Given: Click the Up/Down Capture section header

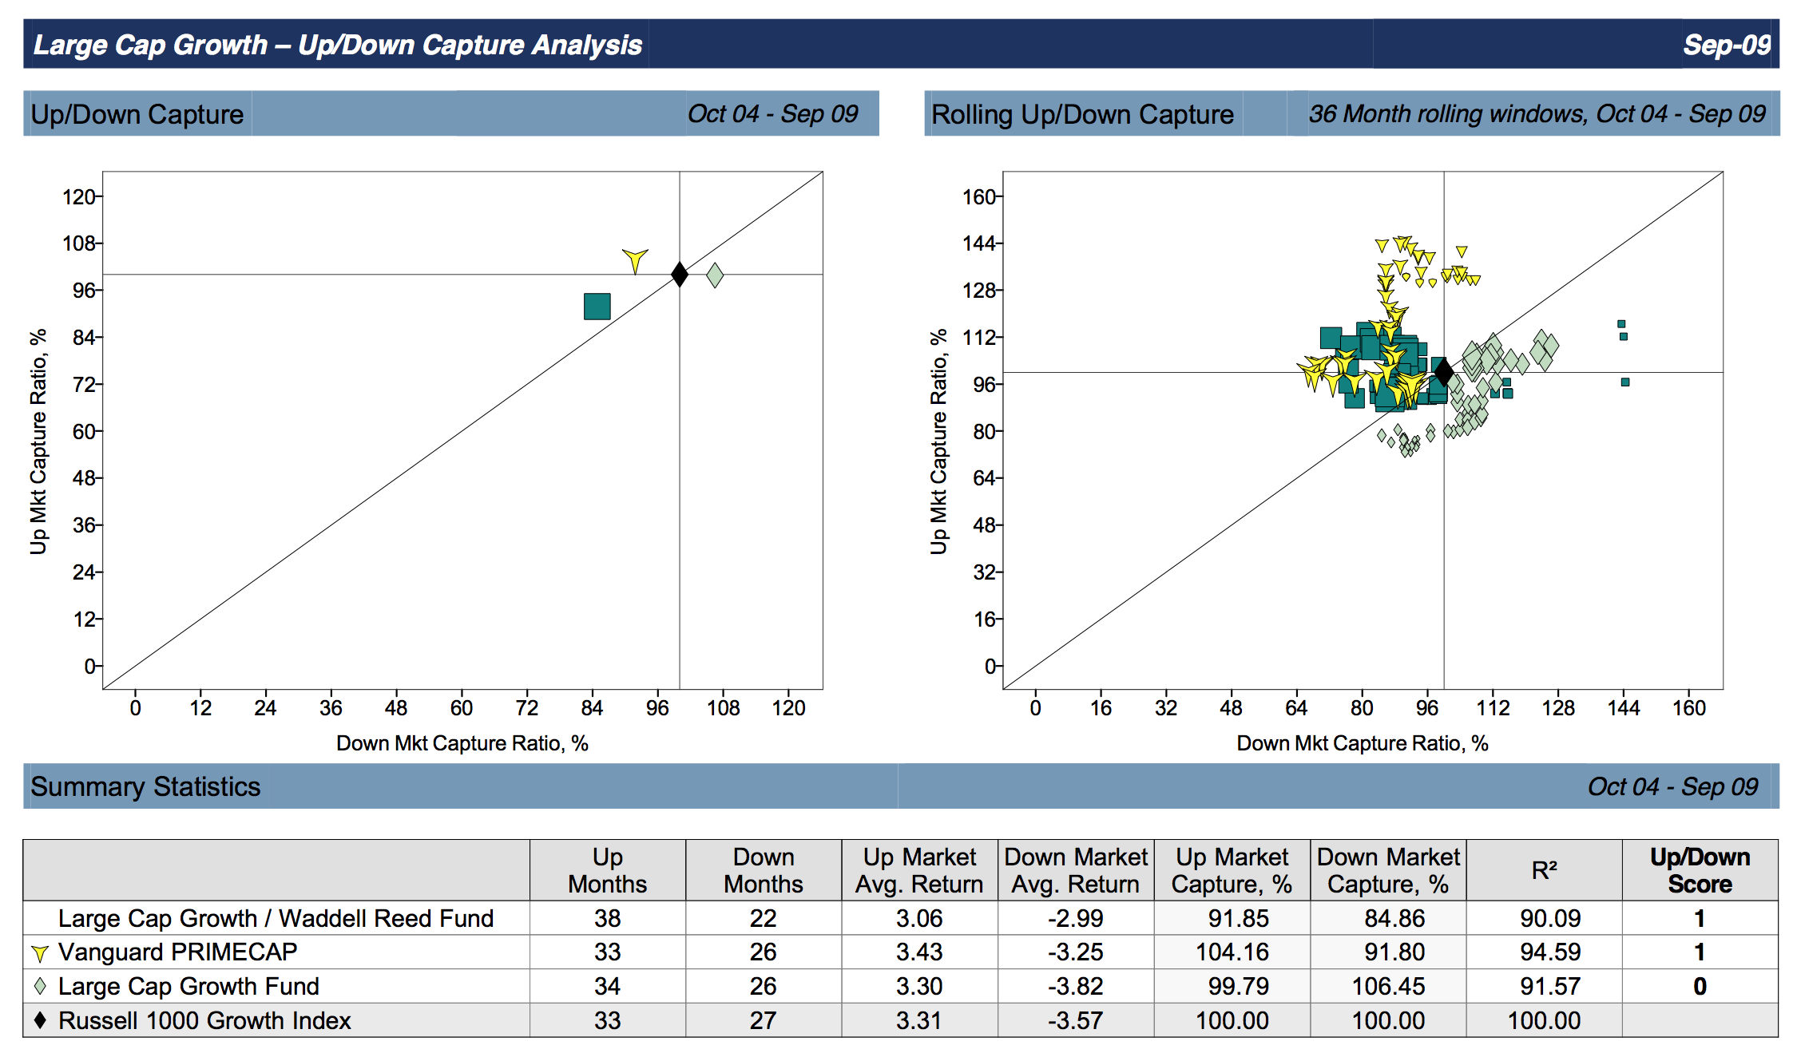Looking at the screenshot, I should coord(137,114).
